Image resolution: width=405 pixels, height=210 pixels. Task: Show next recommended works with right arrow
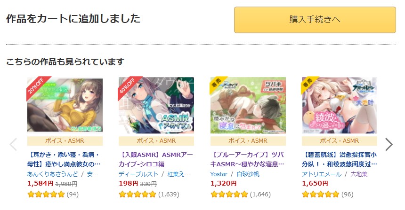tap(389, 144)
